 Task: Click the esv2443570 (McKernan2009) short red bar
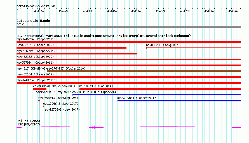40,89
